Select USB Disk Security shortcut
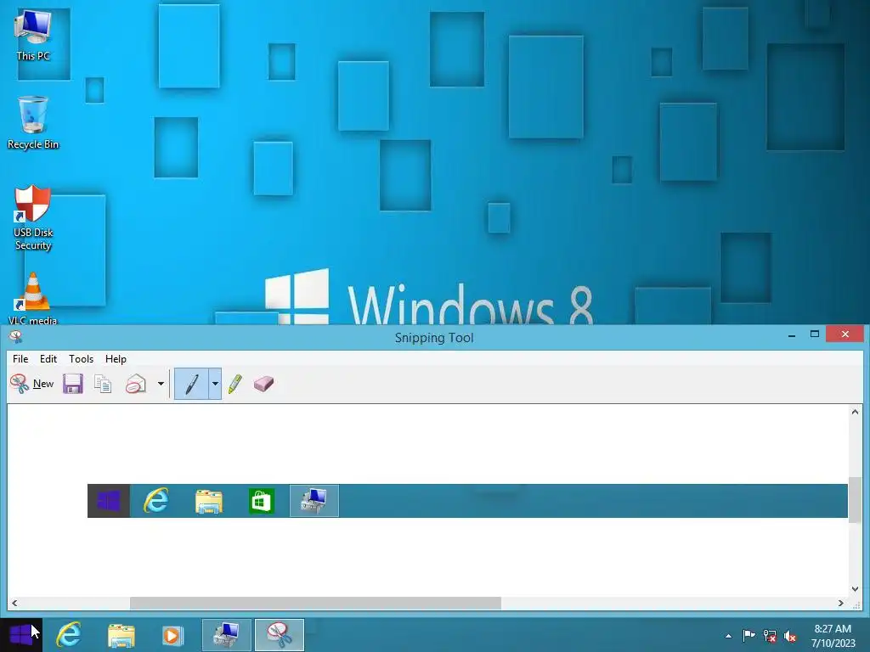Screen dimensions: 870x652 33,218
